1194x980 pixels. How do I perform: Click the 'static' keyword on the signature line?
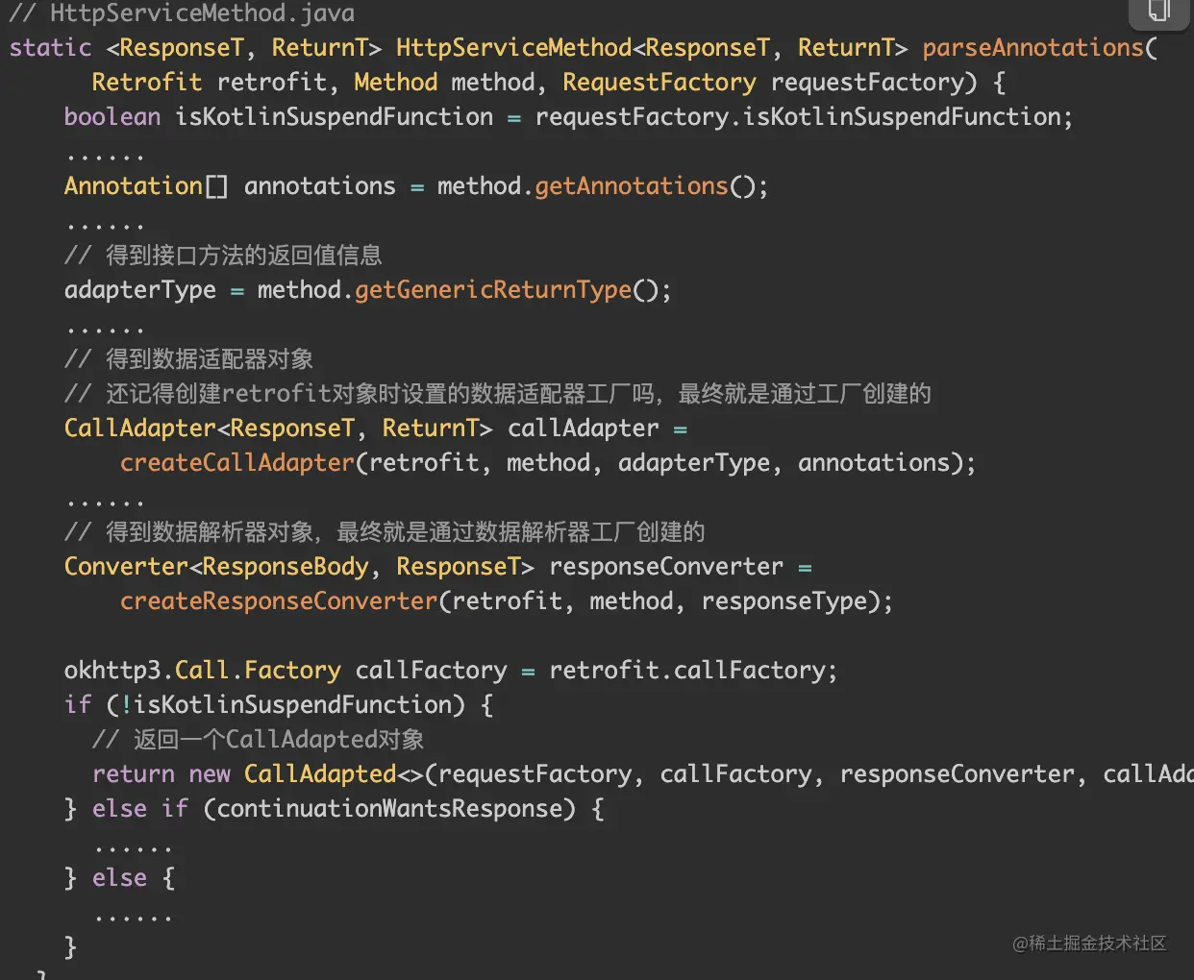click(50, 48)
